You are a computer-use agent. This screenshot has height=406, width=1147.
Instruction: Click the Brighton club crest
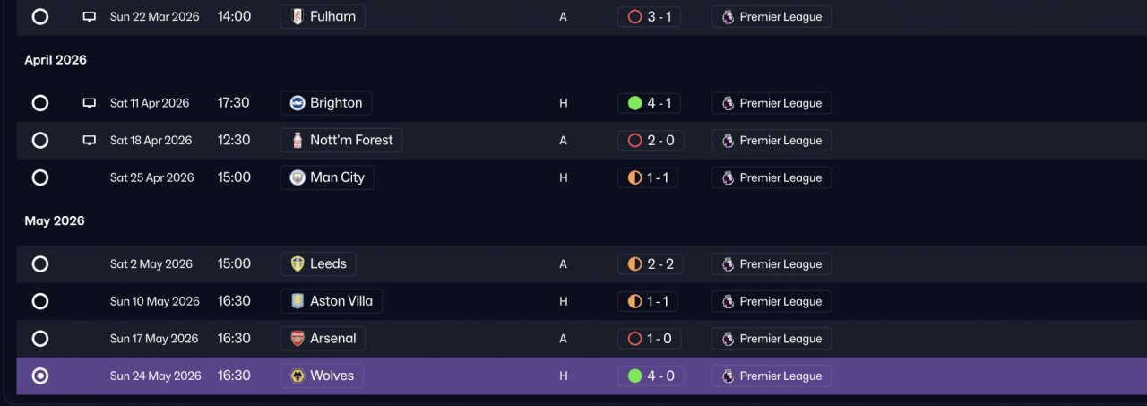pos(298,103)
